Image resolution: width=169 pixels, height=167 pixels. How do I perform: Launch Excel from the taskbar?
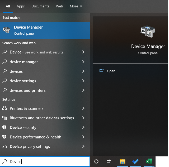pos(149,161)
